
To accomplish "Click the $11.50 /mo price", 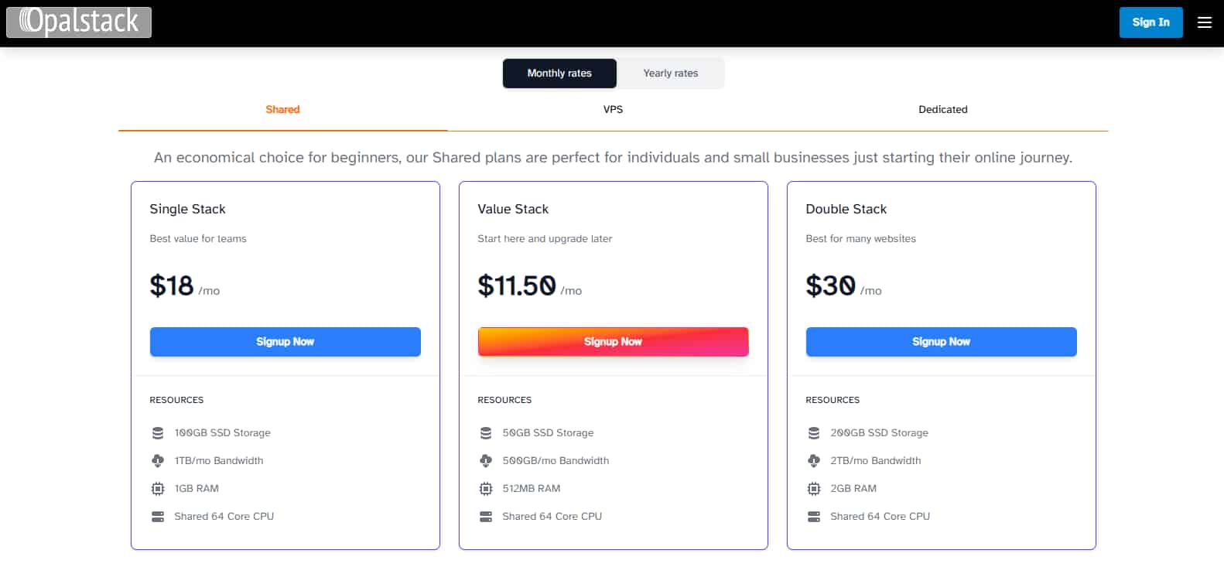I will click(530, 286).
